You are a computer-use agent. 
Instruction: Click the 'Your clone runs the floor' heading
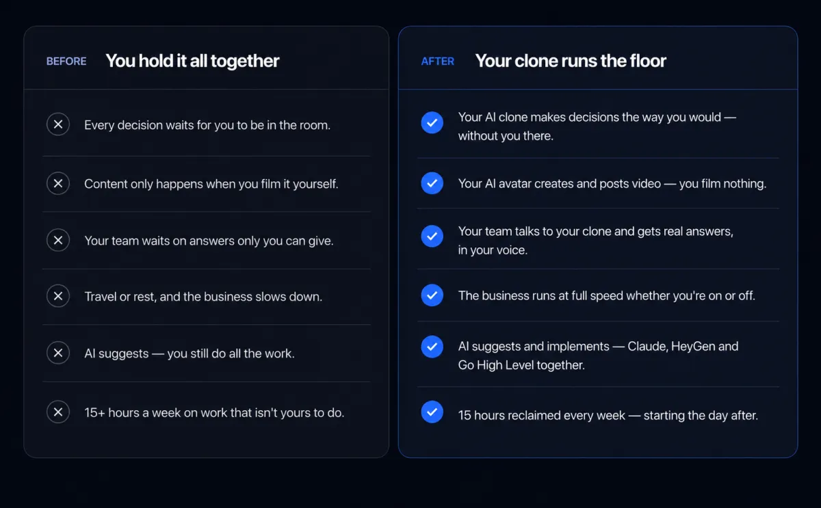pyautogui.click(x=571, y=61)
